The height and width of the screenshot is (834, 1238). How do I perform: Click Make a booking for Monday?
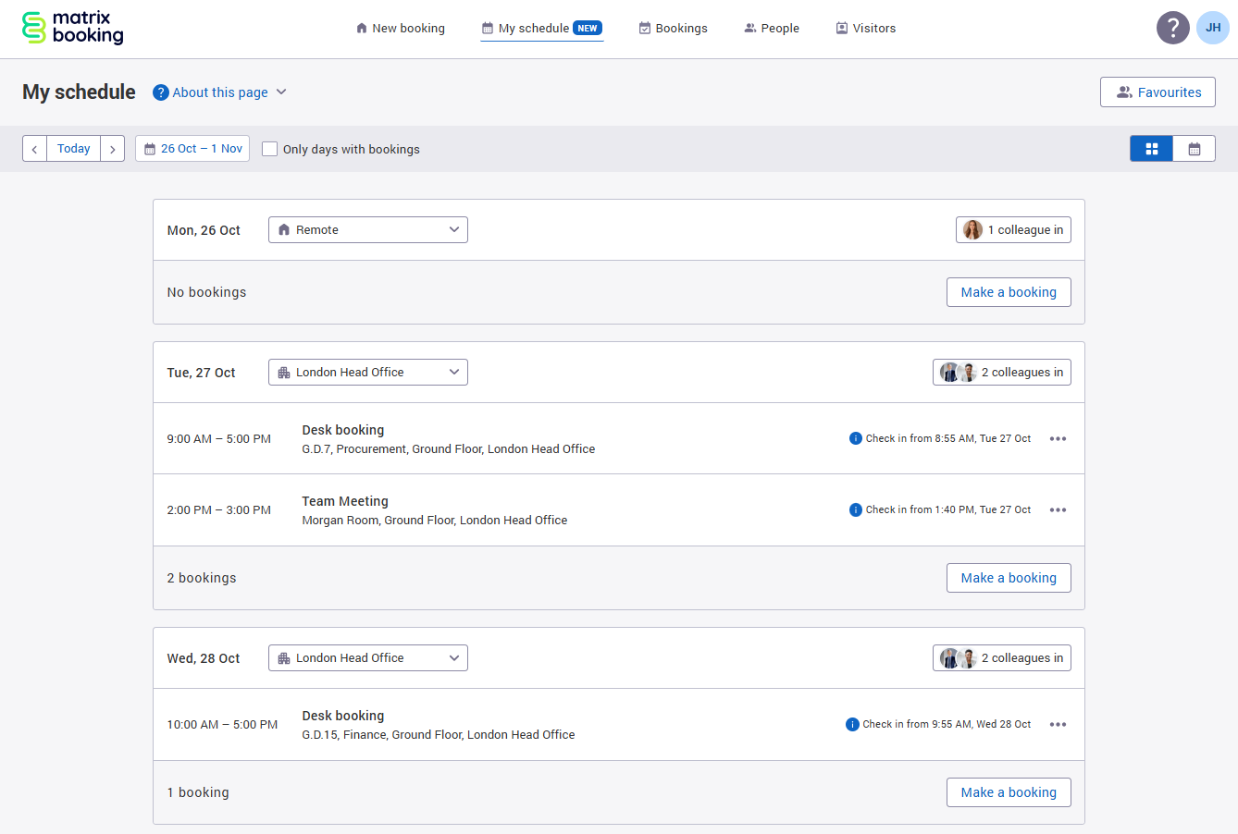[x=1009, y=292]
